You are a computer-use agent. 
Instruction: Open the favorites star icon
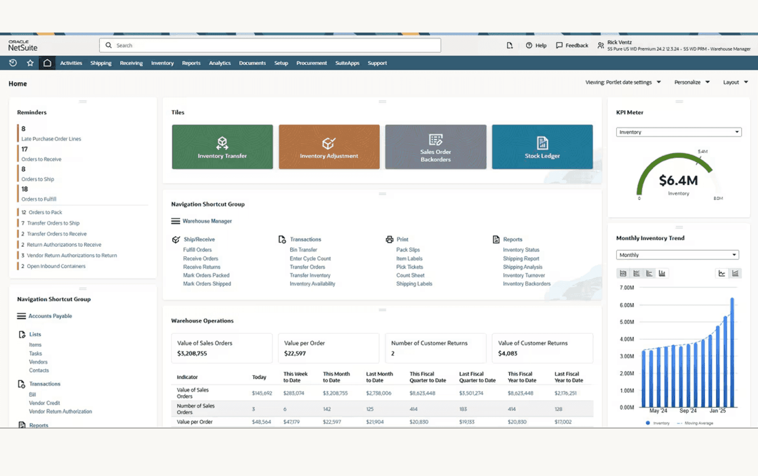[30, 63]
